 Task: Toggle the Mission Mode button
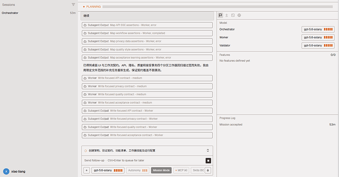pyautogui.click(x=161, y=170)
